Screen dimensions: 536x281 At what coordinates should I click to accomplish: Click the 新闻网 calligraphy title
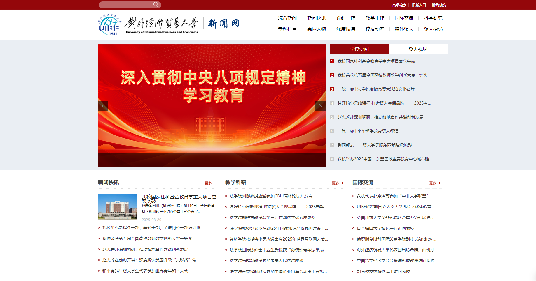223,24
